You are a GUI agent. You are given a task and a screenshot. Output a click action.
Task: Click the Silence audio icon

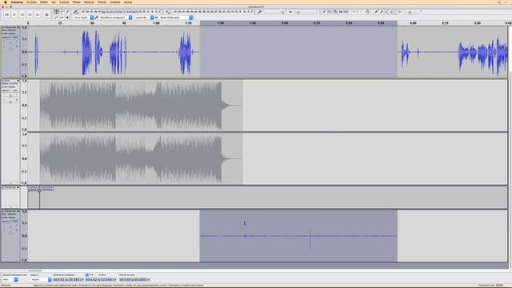346,12
